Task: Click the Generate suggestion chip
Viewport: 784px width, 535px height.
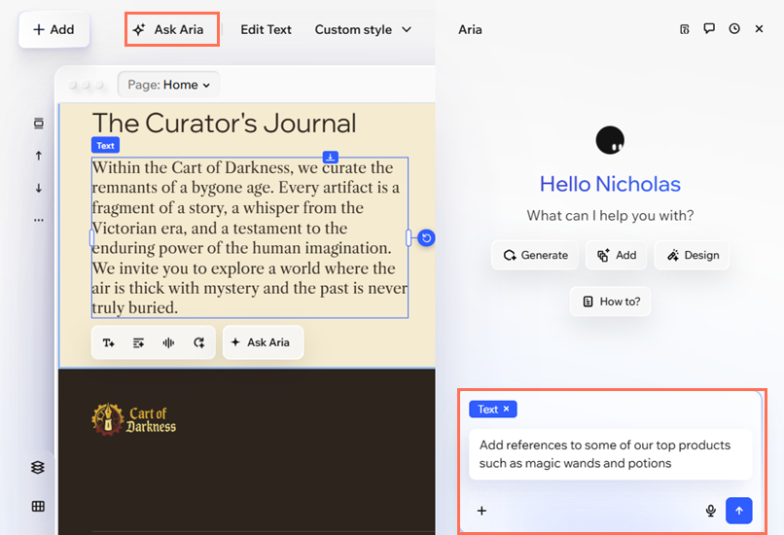Action: [x=535, y=255]
